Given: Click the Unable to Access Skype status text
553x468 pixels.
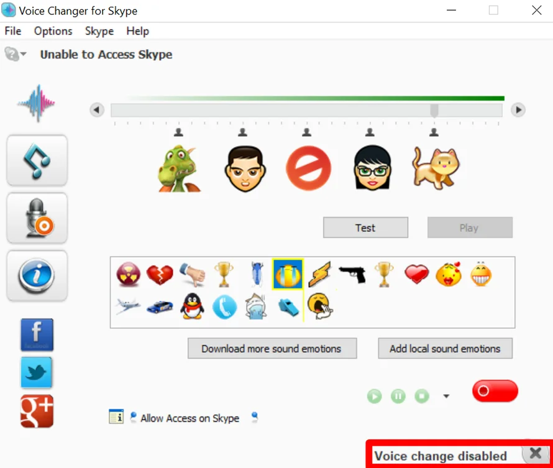Looking at the screenshot, I should point(106,55).
